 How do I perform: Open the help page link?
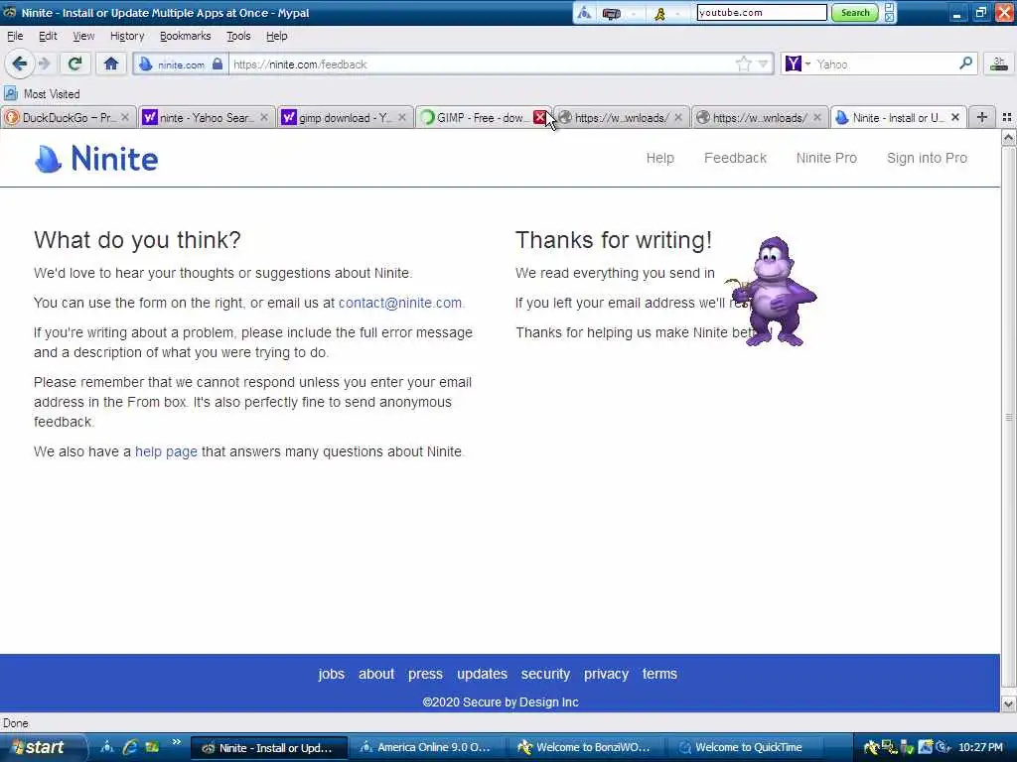click(166, 451)
